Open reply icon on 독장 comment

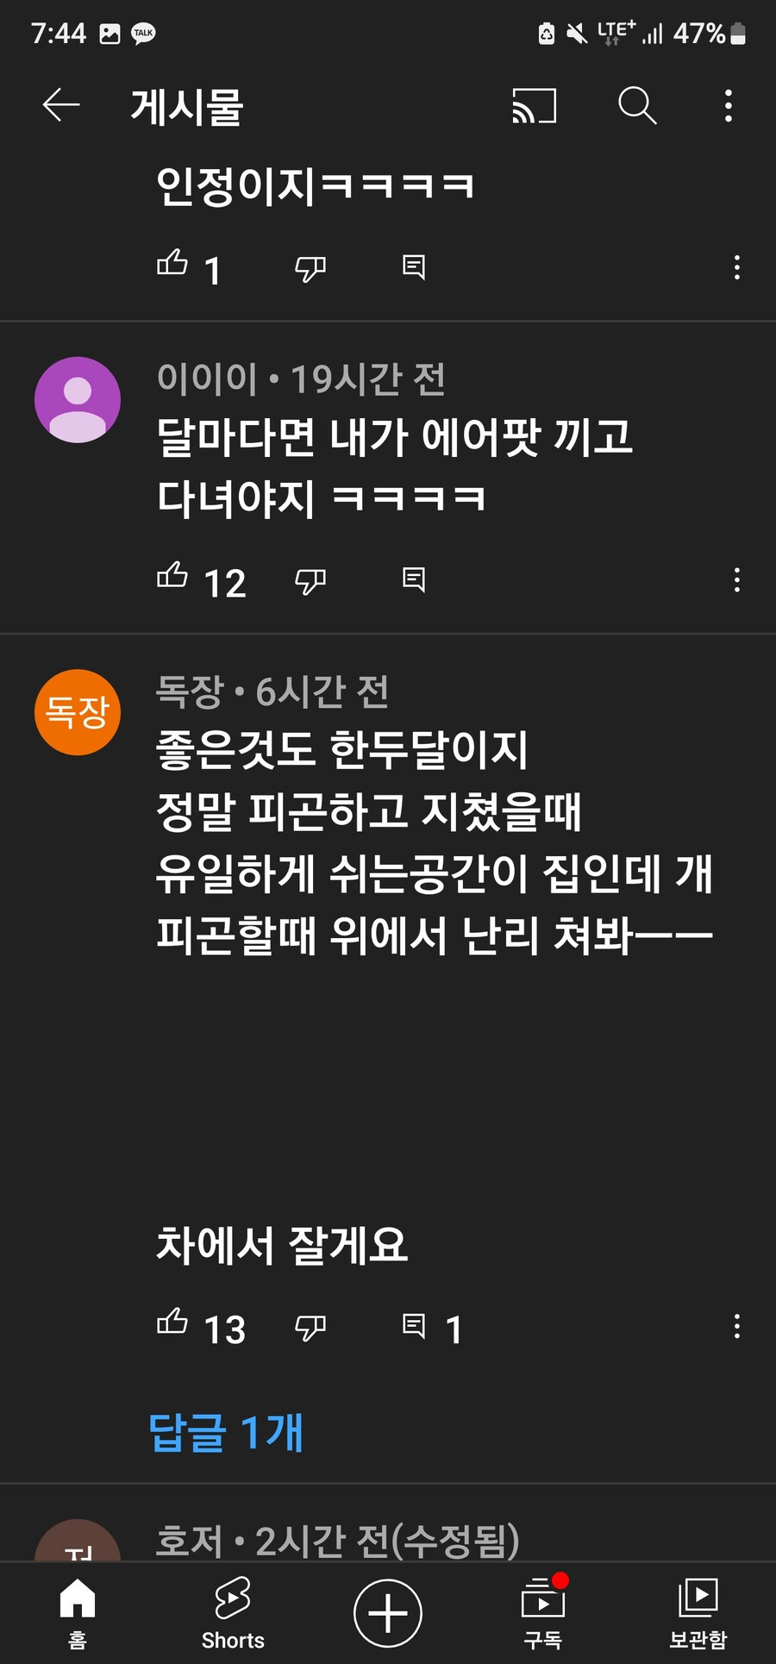click(x=414, y=1326)
